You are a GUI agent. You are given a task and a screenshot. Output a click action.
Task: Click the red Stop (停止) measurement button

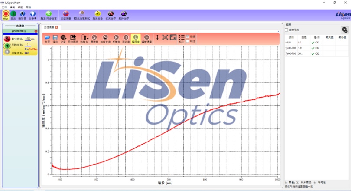tap(6, 15)
